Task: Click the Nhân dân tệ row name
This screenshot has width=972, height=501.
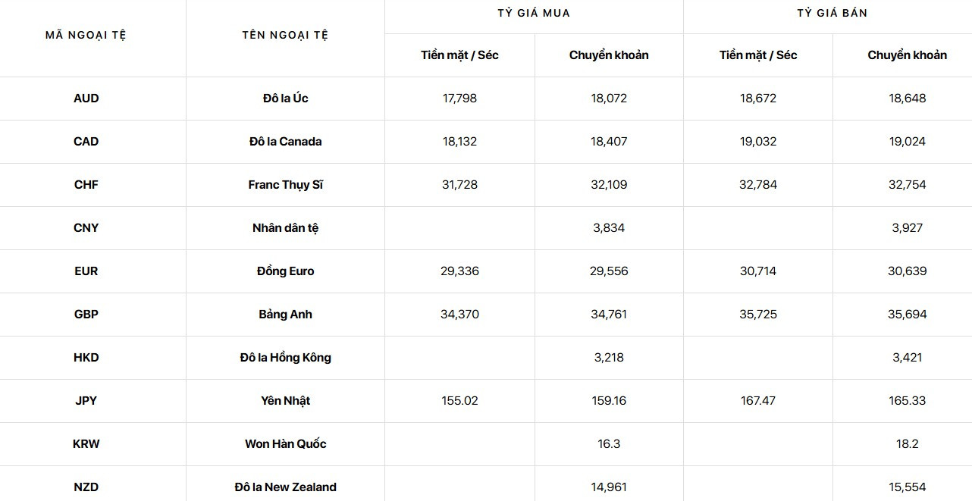Action: 285,228
